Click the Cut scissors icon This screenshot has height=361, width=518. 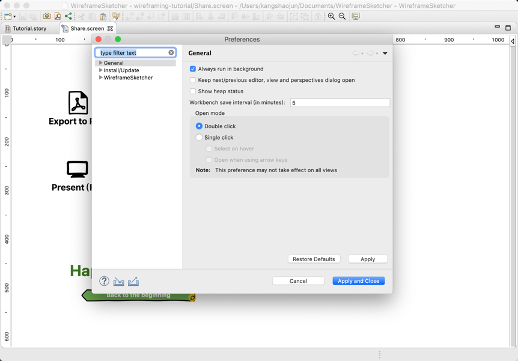(x=81, y=16)
